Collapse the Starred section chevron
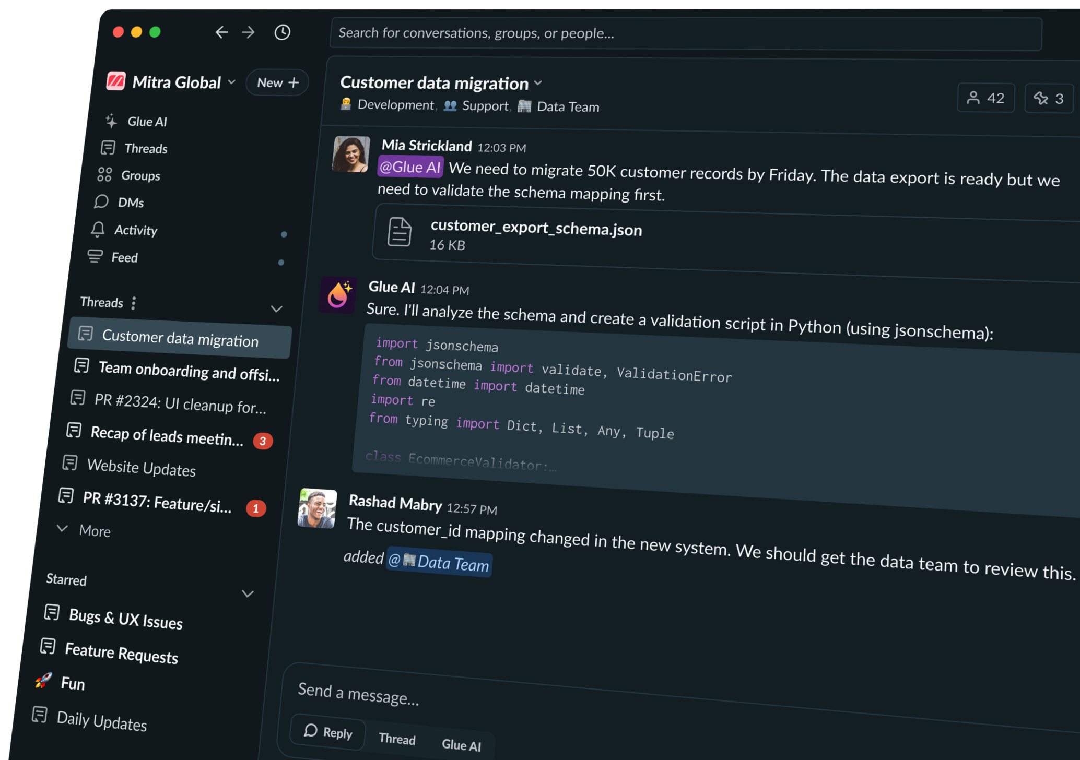The height and width of the screenshot is (760, 1080). click(248, 594)
